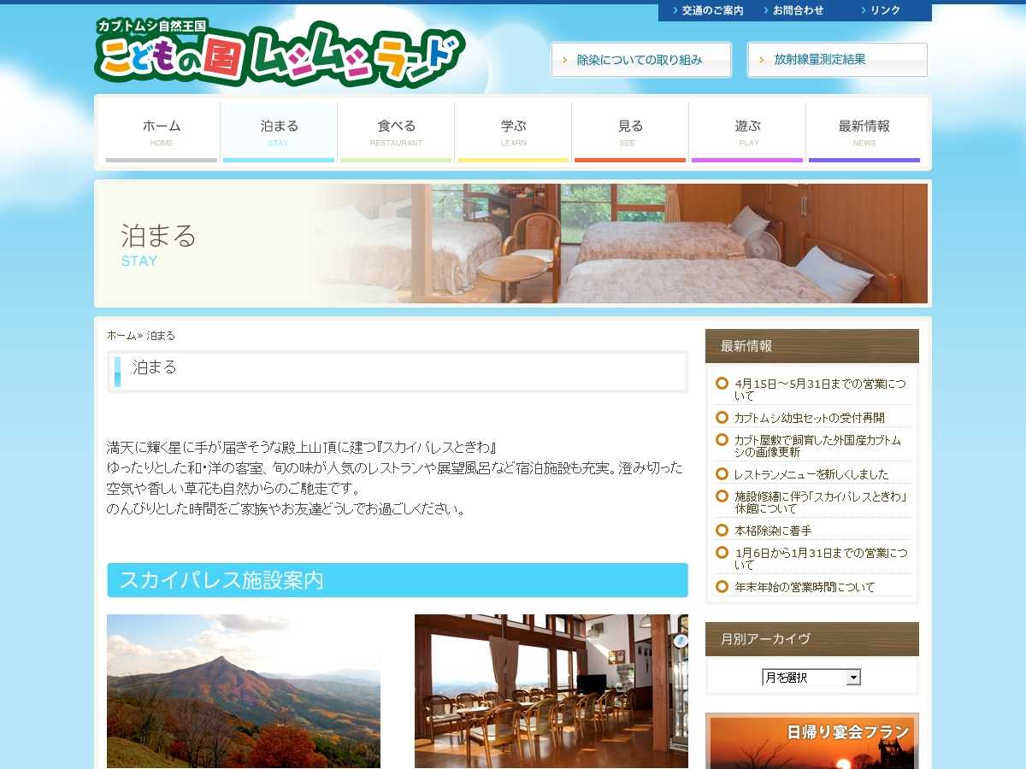1026x769 pixels.
Task: Select the 食べる RESTAURANT menu tab
Action: coord(396,132)
